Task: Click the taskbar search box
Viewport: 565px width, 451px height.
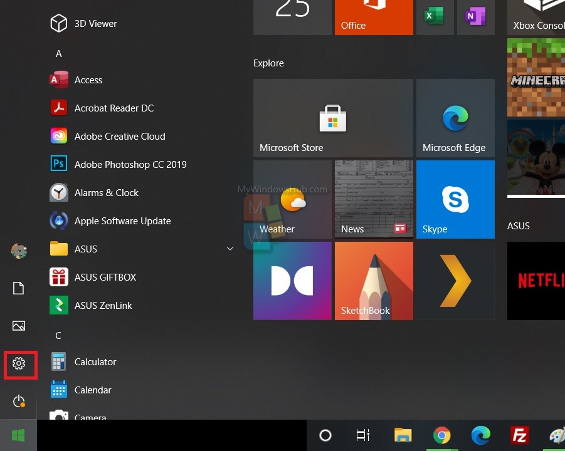Action: click(172, 435)
